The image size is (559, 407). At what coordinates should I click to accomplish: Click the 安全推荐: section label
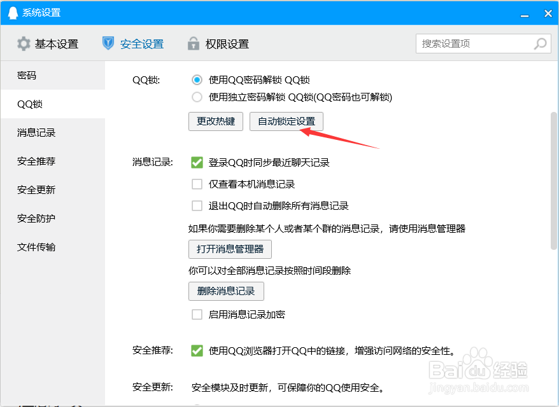tap(153, 350)
